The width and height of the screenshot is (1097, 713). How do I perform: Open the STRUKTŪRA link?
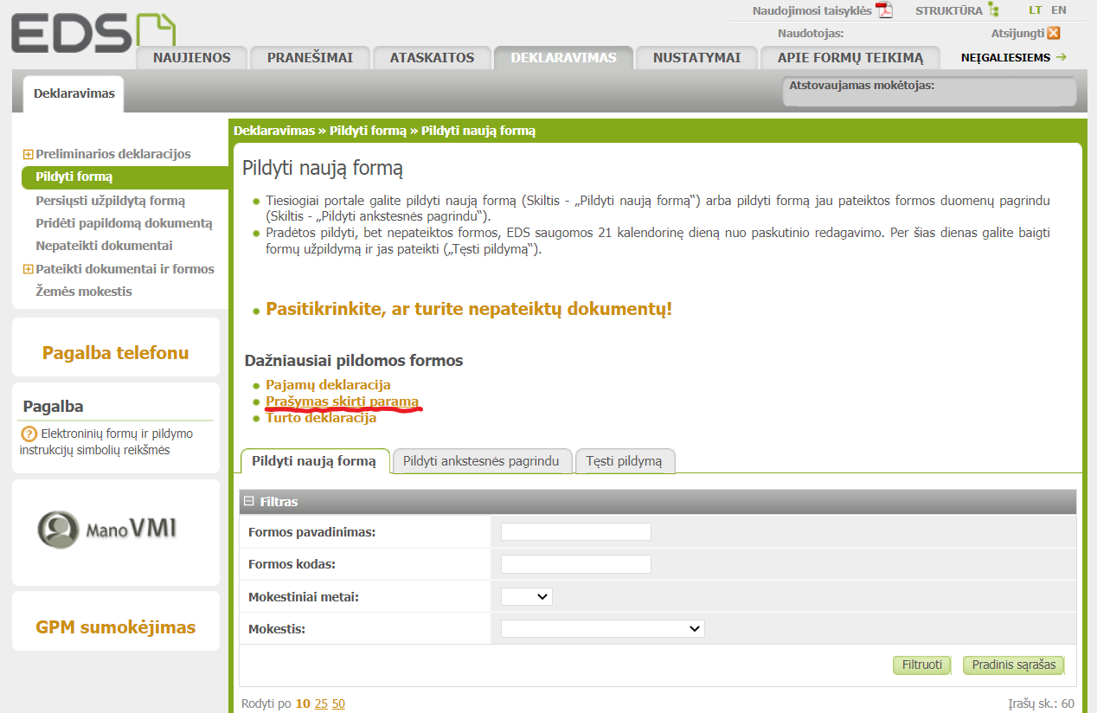[x=949, y=11]
